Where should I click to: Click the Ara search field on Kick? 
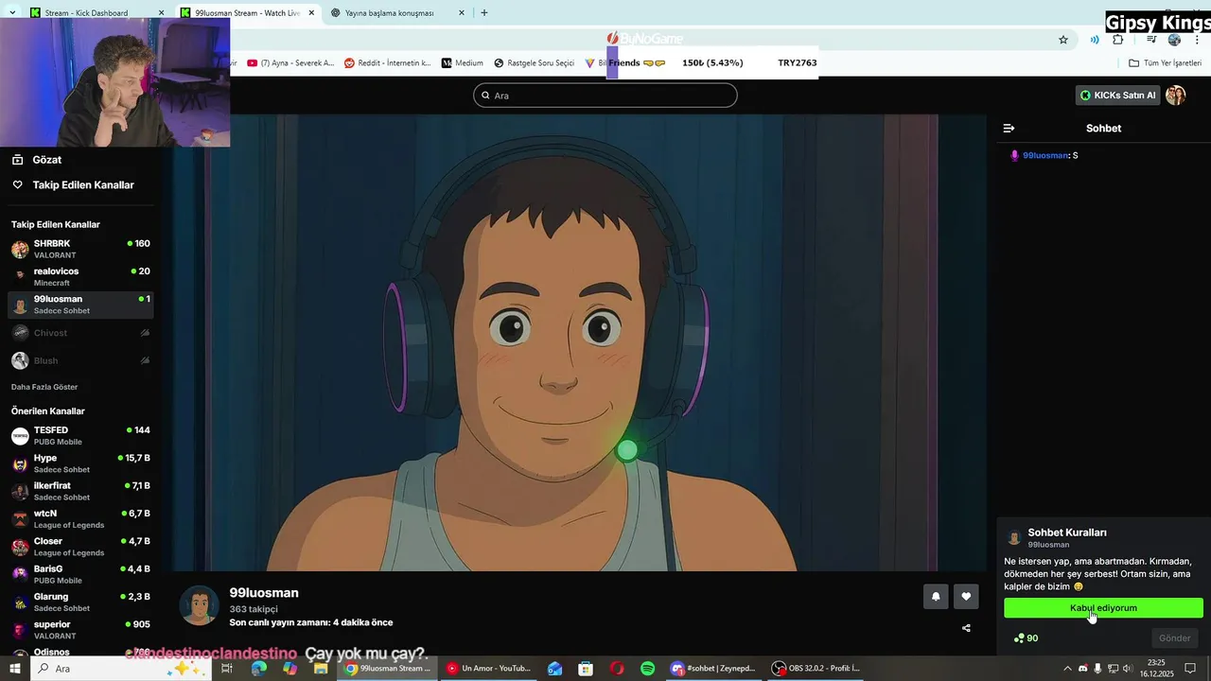(x=605, y=95)
